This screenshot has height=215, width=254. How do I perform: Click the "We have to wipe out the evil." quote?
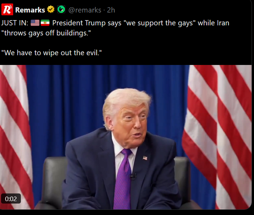pyautogui.click(x=51, y=53)
